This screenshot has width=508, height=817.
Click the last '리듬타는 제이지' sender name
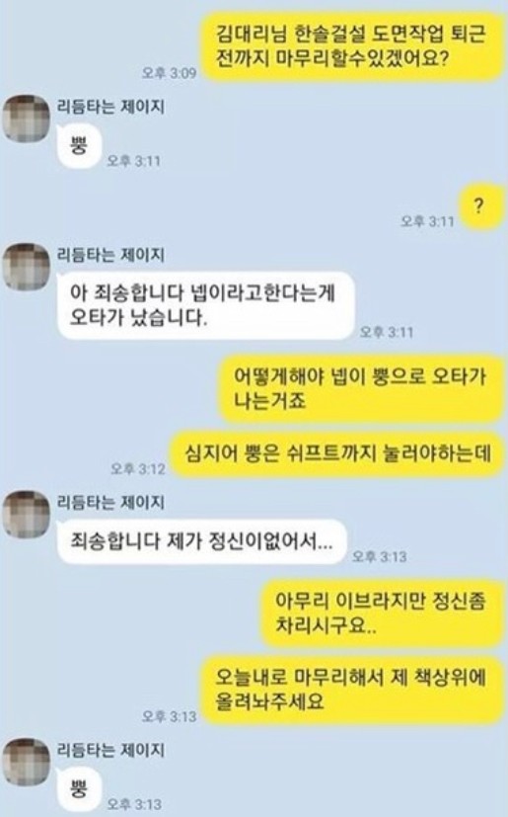click(x=110, y=750)
